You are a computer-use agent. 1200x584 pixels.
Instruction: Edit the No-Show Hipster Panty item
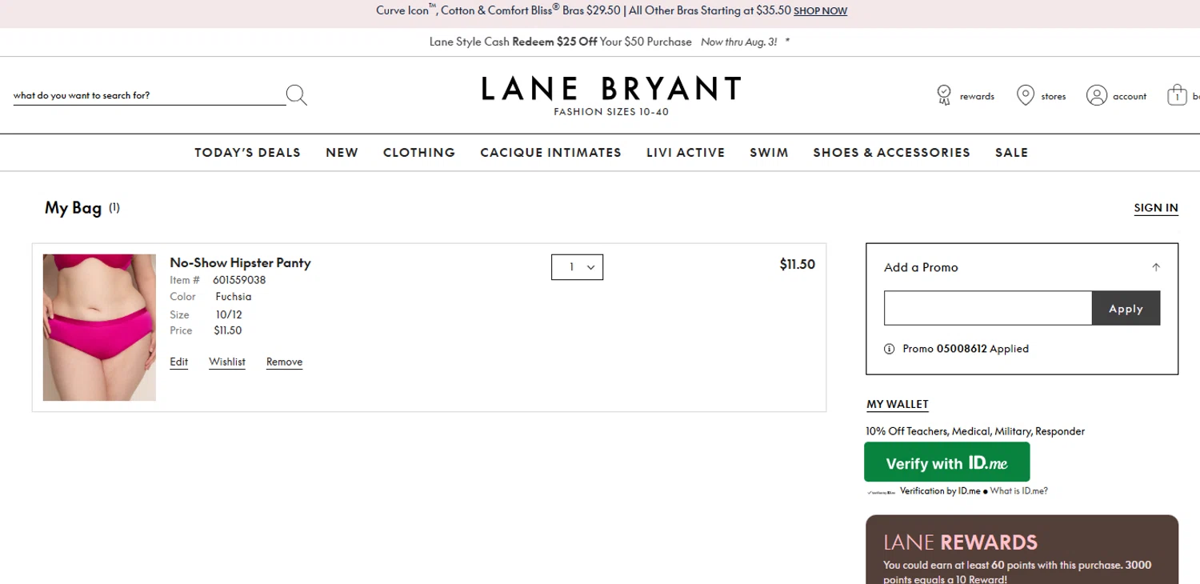click(x=179, y=362)
